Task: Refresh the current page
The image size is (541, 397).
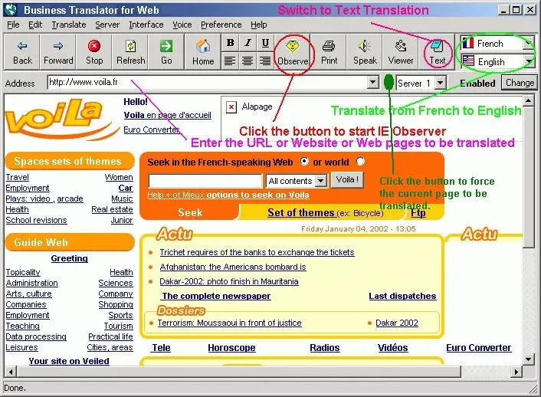Action: click(x=130, y=52)
